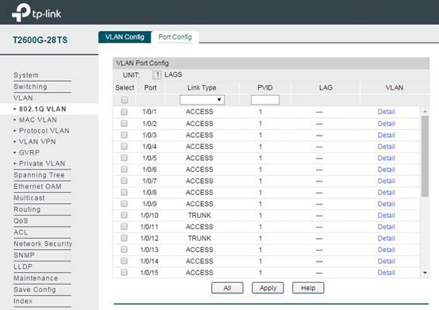Select 802.1Q VLAN submenu item
Screen dimensions: 439x310
[42, 109]
